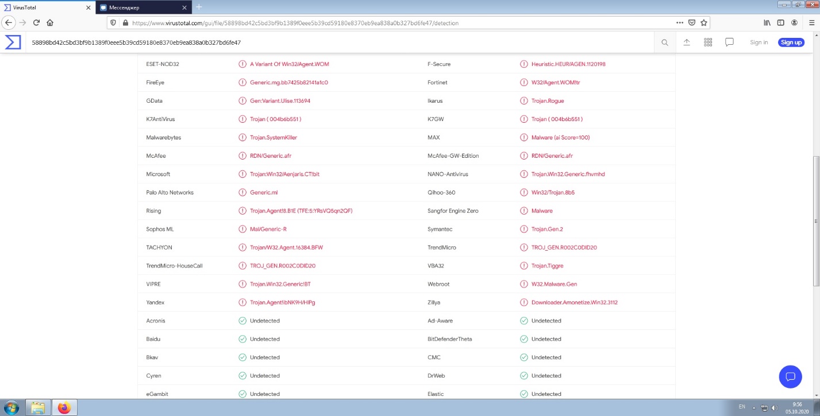Click the search magnifier icon
The image size is (820, 416).
(665, 42)
